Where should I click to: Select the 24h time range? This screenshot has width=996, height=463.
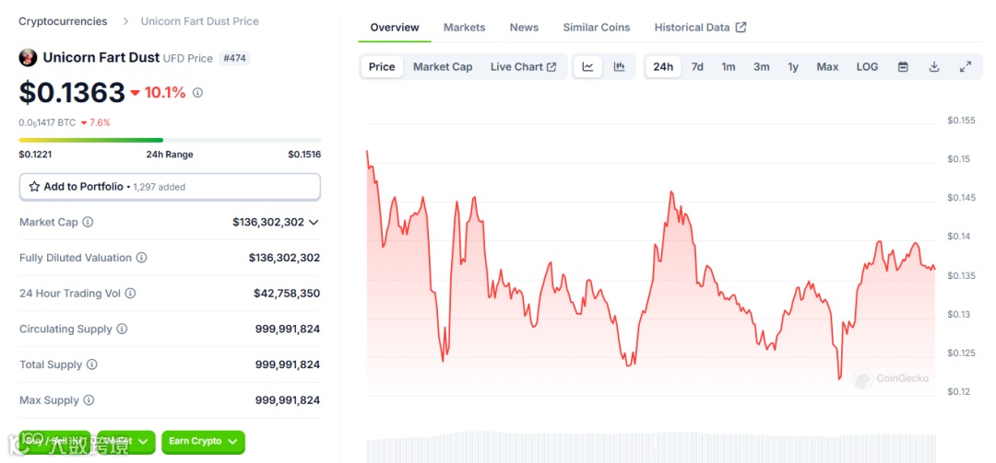(663, 66)
